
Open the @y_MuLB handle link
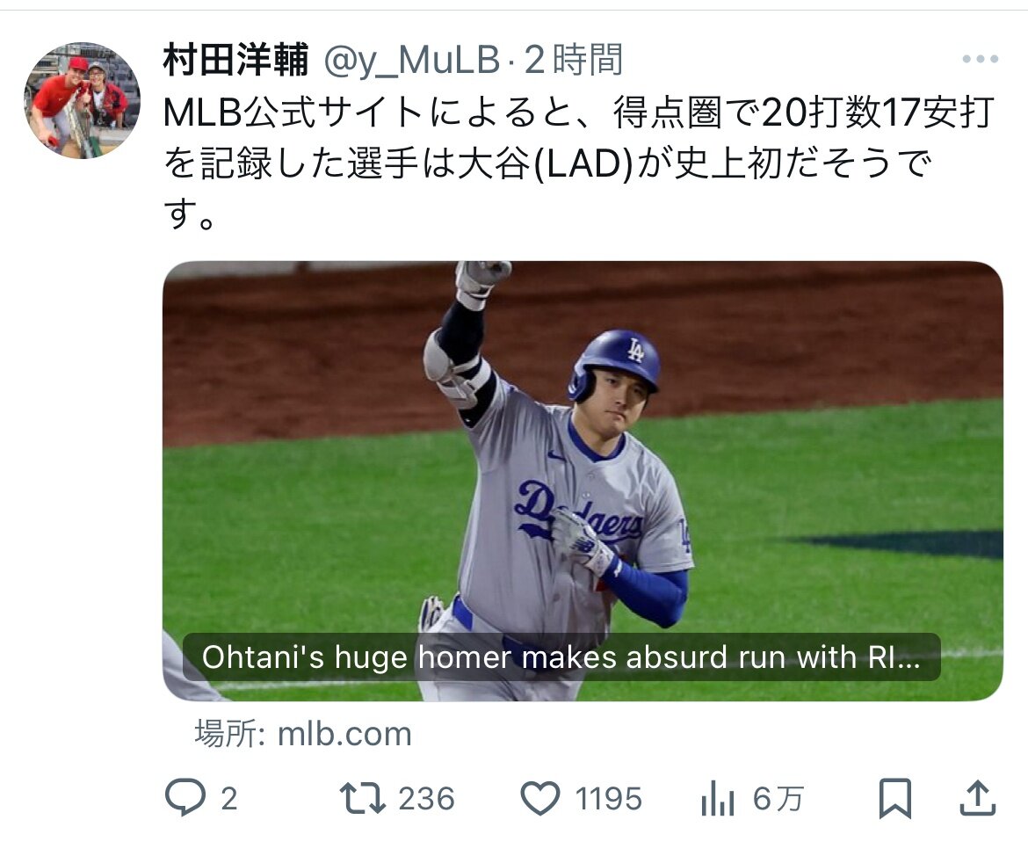[x=412, y=61]
